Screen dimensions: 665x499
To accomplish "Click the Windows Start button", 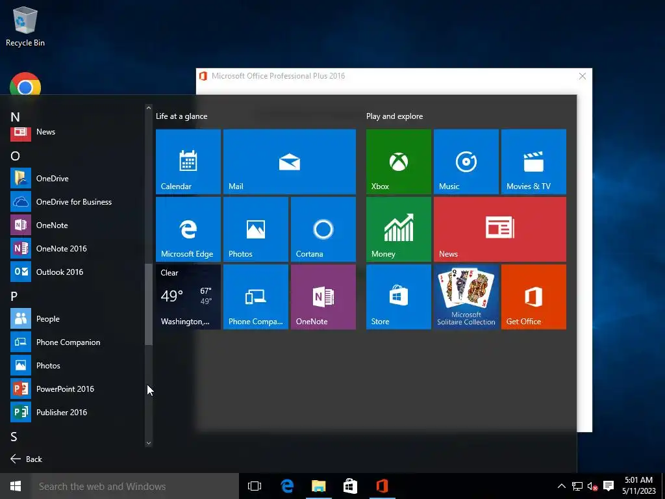I will click(x=16, y=486).
